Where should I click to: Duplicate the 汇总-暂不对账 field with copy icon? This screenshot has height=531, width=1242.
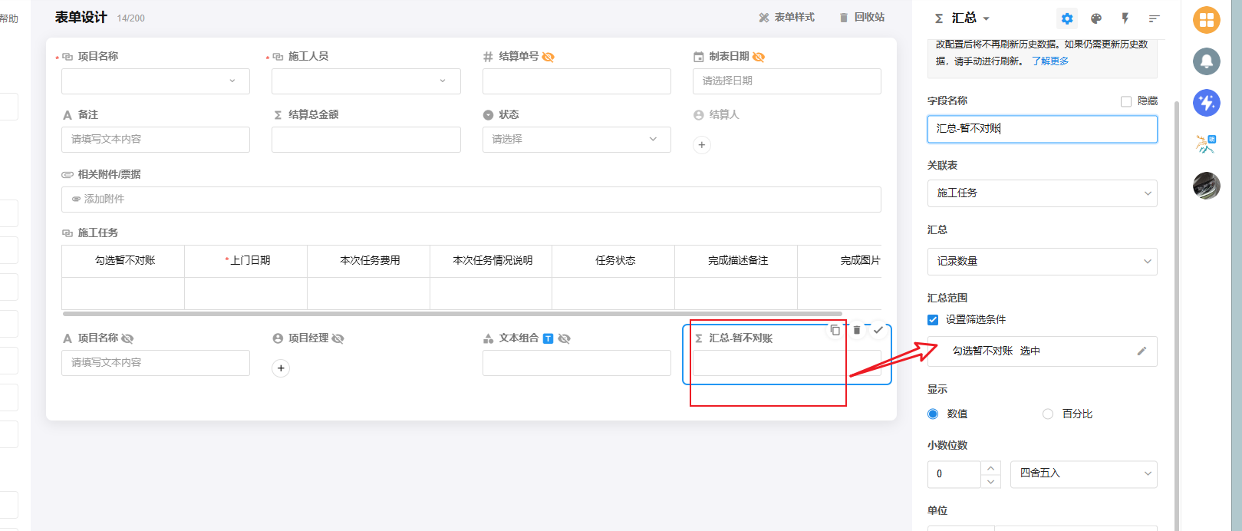pyautogui.click(x=835, y=330)
